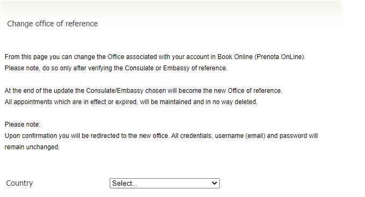Click the words 'remain unchanged.'
Screen dimensions: 365x197
[x=32, y=147]
